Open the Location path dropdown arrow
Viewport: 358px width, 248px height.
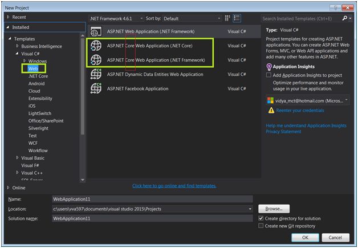250,209
